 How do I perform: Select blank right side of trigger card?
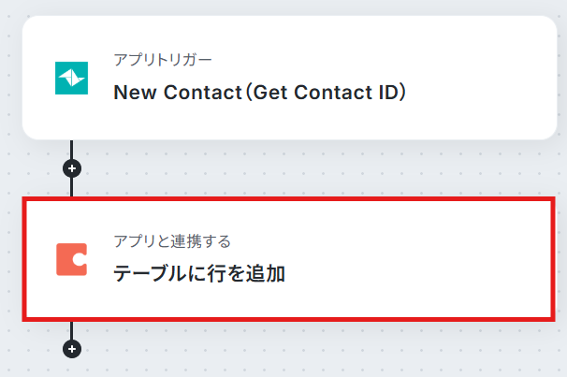[x=487, y=80]
